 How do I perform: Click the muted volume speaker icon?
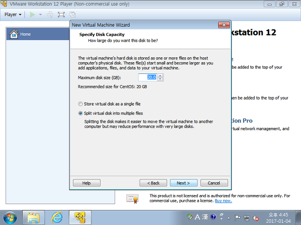[256, 217]
